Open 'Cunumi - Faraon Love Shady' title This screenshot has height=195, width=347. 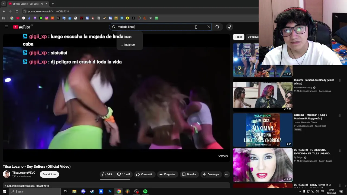tap(314, 82)
